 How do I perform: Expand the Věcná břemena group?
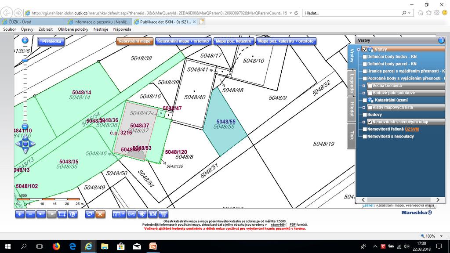364,86
